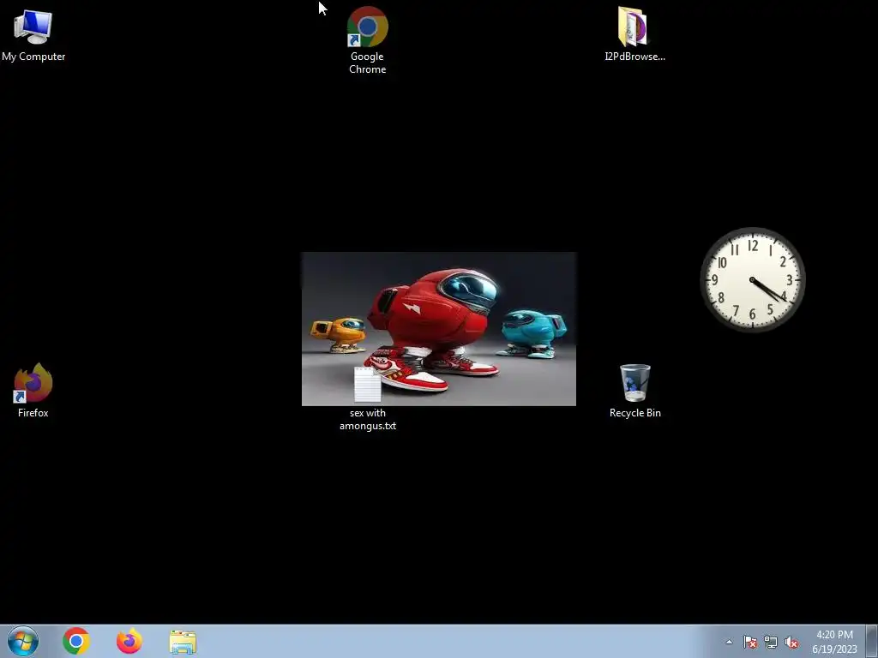The width and height of the screenshot is (878, 658).
Task: Launch Firefox from the taskbar
Action: point(129,641)
